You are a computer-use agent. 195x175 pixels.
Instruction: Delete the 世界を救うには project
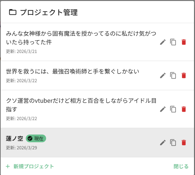184,75
